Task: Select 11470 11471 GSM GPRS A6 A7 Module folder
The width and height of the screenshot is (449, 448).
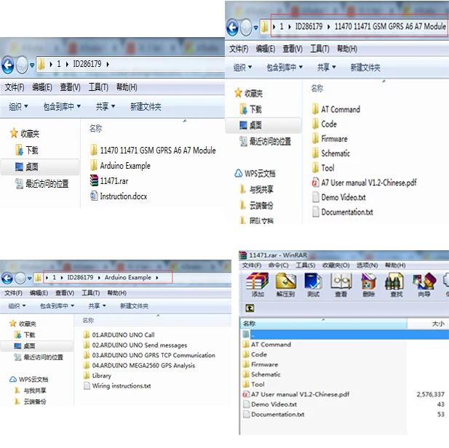Action: [x=153, y=150]
